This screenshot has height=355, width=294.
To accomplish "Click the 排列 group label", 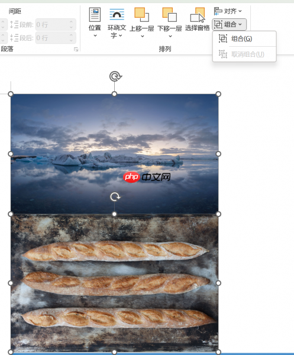I will click(x=165, y=49).
